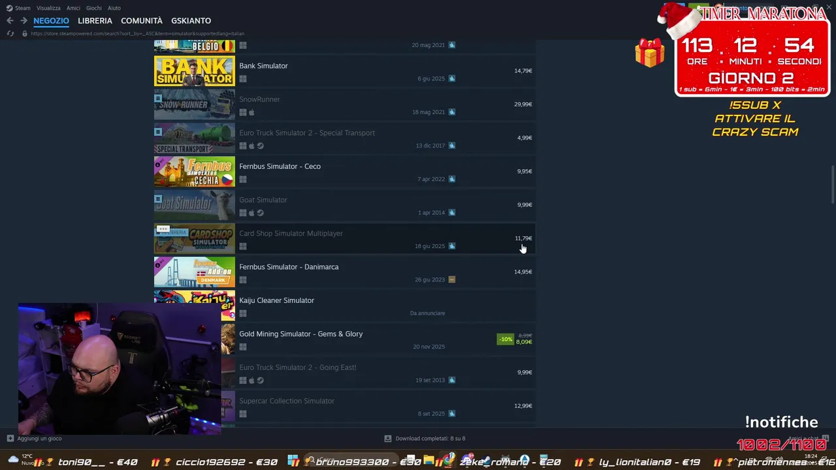
Task: Open Goat Simulator search result
Action: [344, 205]
